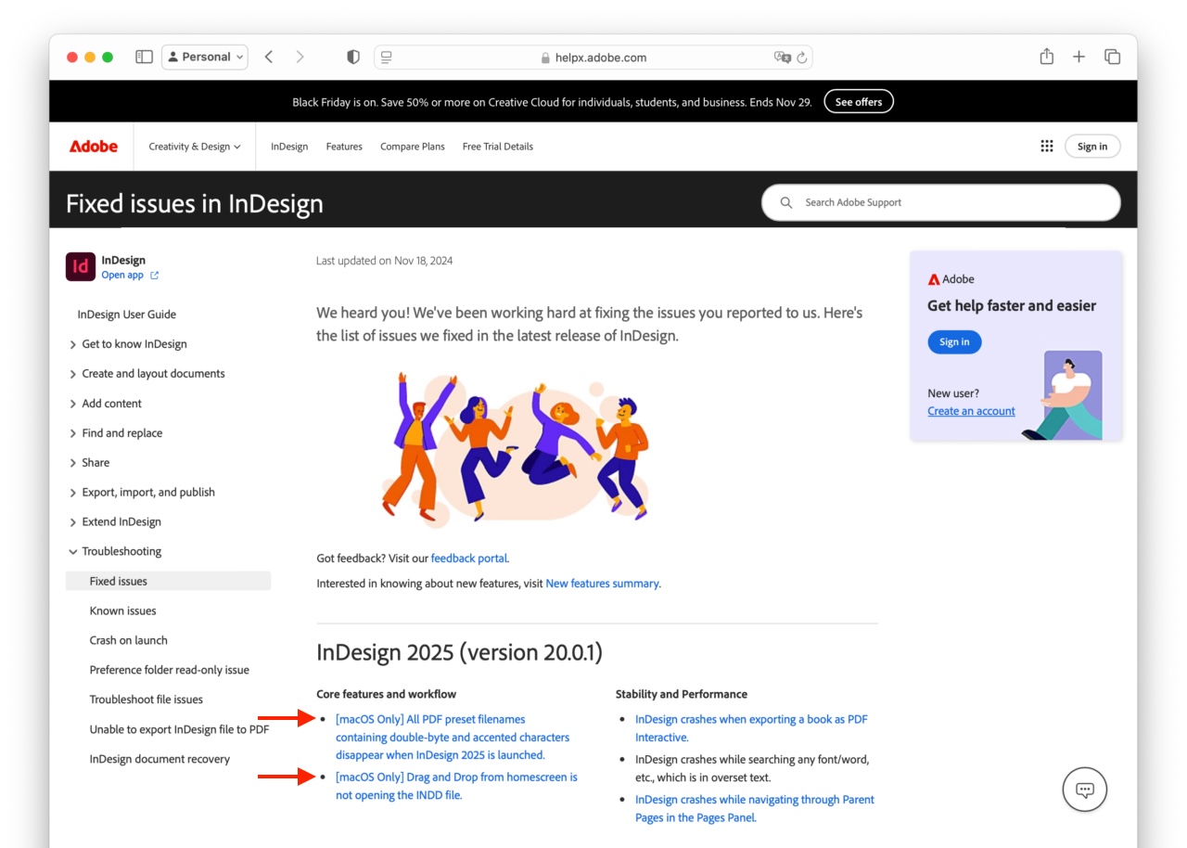This screenshot has width=1187, height=848.
Task: Click the See offers button
Action: tap(859, 102)
